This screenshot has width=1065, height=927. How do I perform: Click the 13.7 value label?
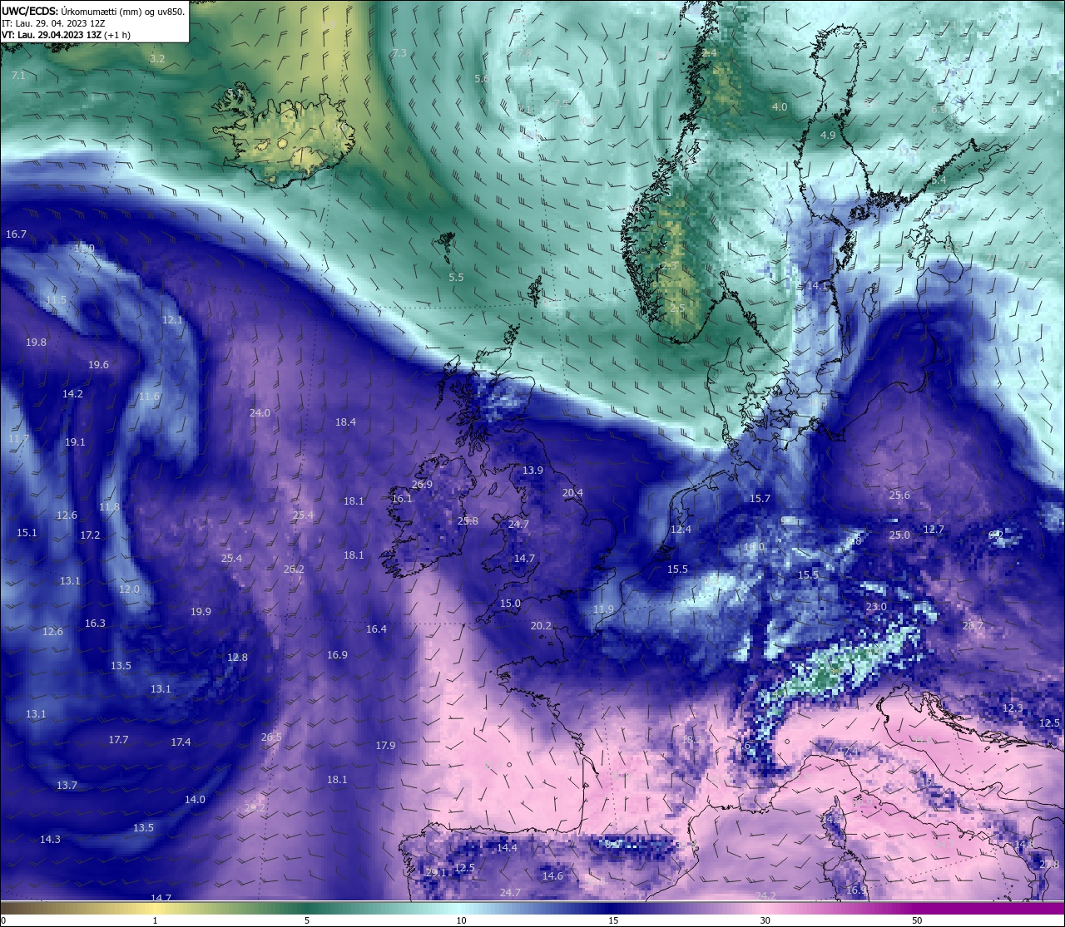coord(67,786)
